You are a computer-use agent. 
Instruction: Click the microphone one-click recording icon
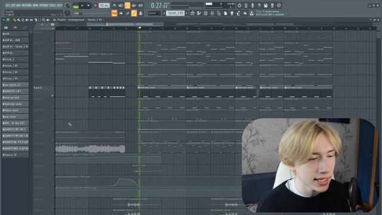point(252,5)
